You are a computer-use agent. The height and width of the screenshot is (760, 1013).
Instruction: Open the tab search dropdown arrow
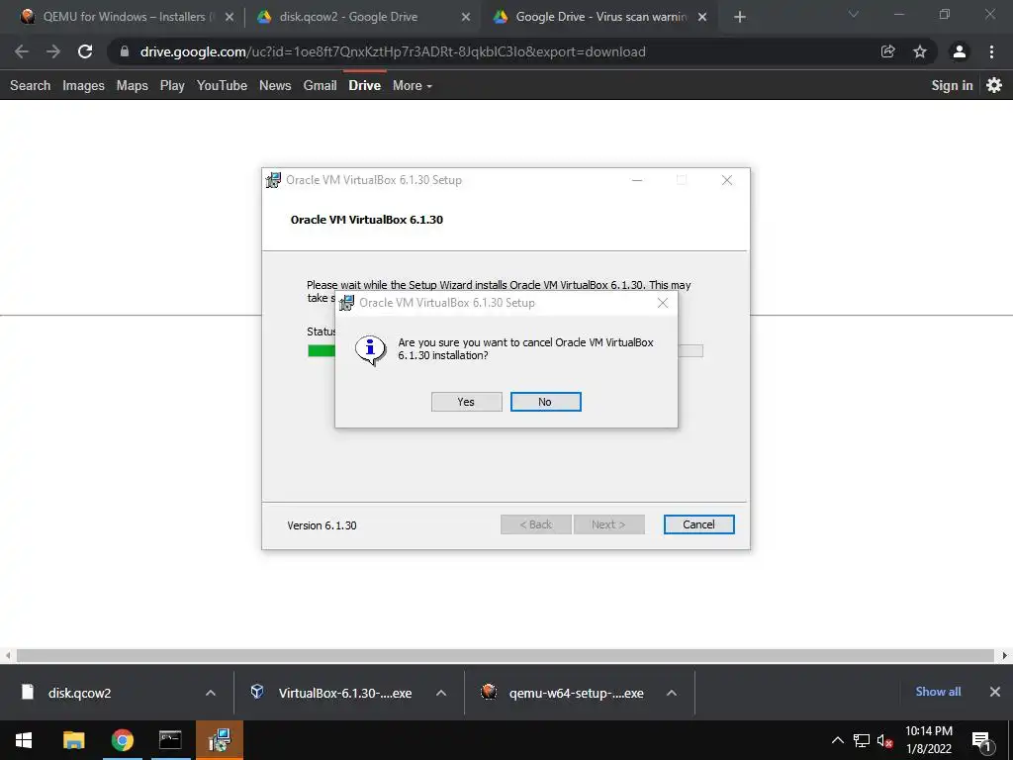point(853,14)
